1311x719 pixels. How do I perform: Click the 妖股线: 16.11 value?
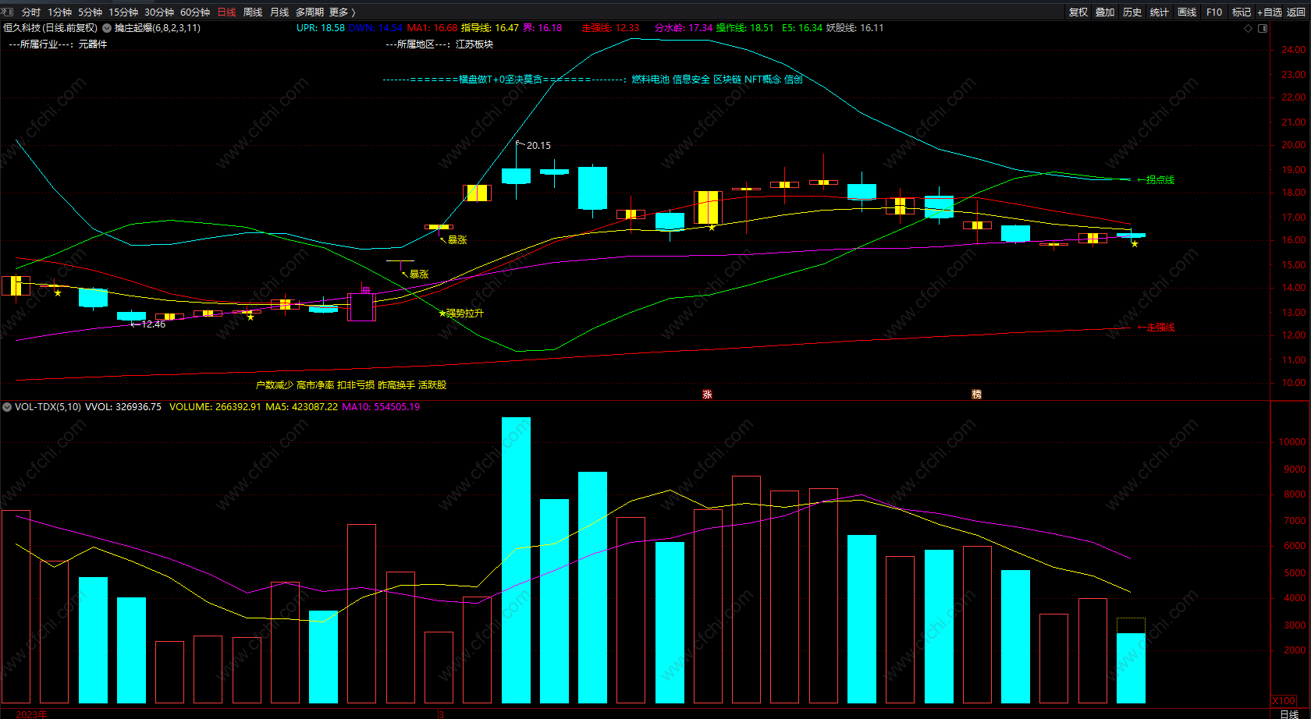[855, 28]
